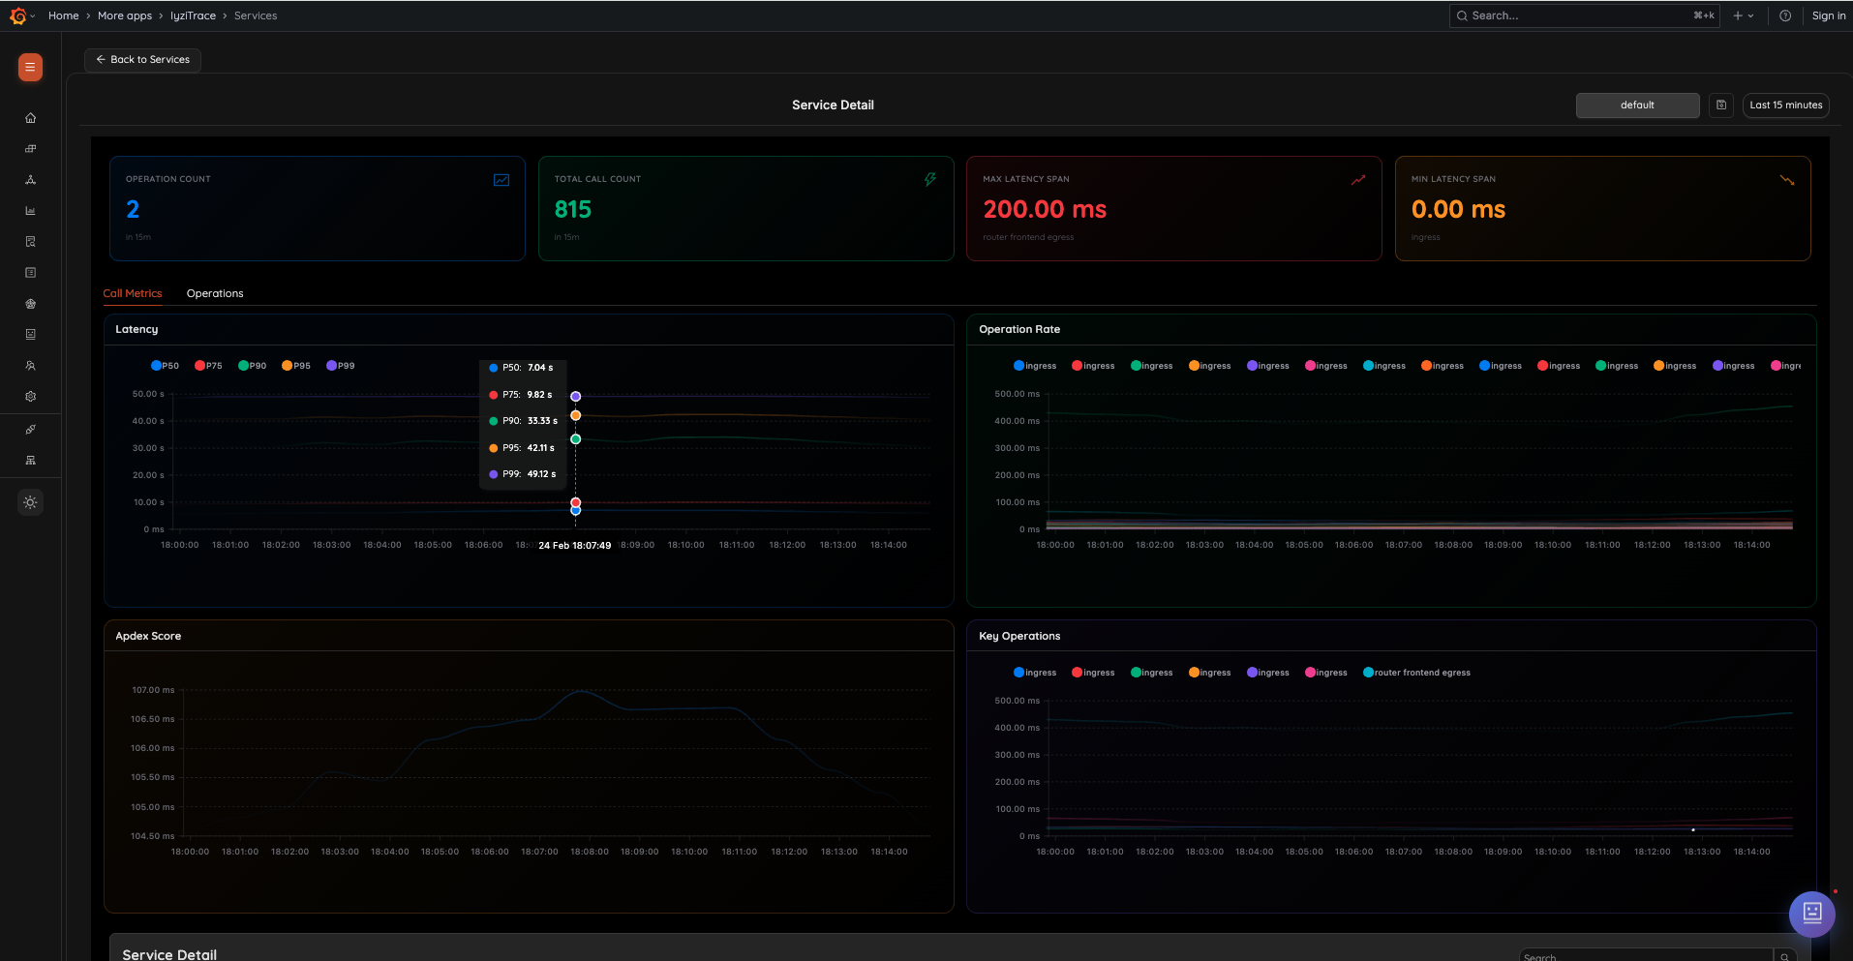Open the Home icon in sidebar
1853x961 pixels.
coord(30,117)
